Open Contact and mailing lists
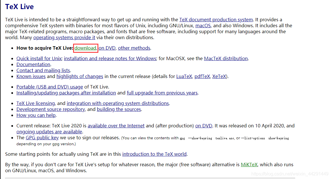 point(43,70)
